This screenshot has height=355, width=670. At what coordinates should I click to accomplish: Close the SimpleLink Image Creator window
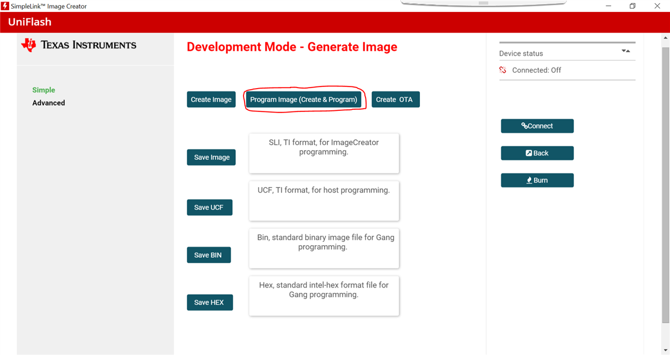click(x=657, y=6)
